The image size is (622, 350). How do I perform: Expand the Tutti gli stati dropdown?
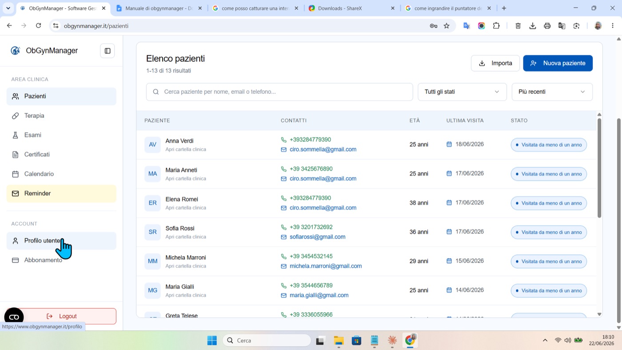(x=462, y=92)
